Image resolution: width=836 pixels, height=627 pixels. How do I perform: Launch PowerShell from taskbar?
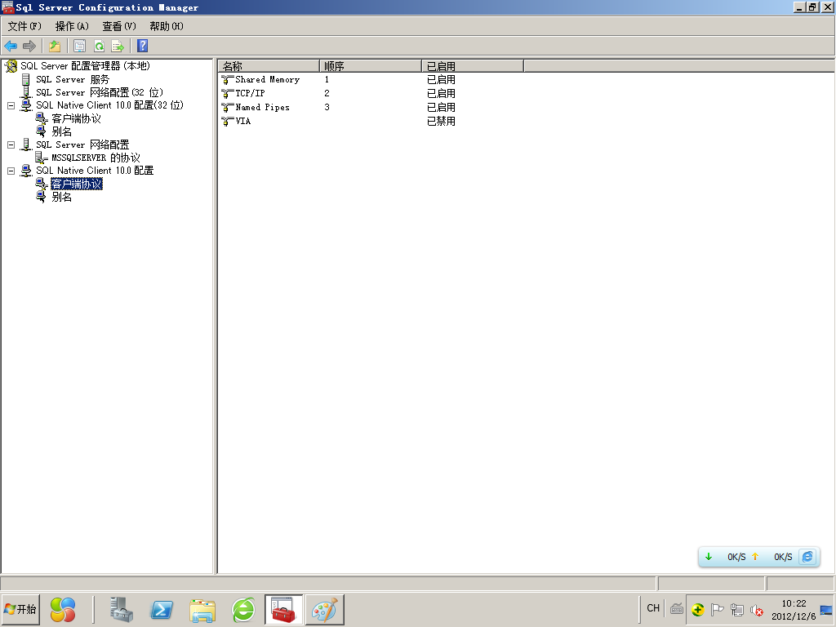tap(162, 609)
